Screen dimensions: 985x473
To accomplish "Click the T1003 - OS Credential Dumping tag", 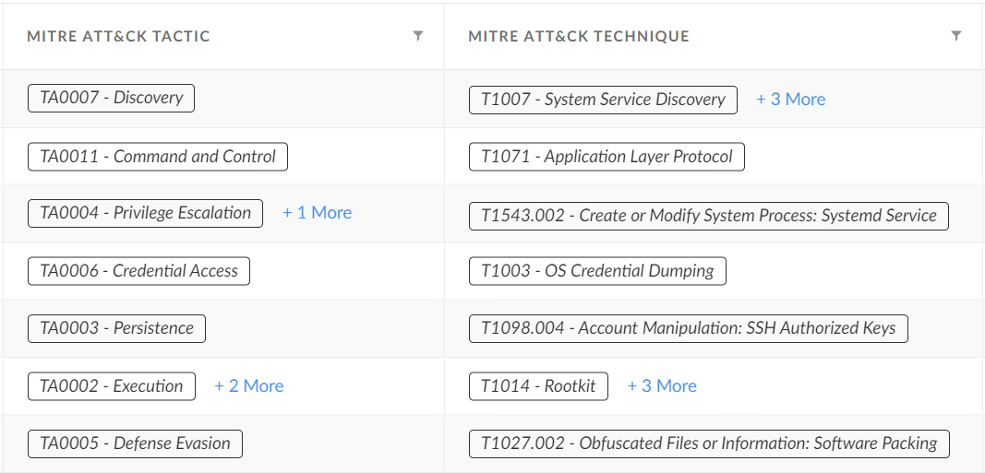I will (597, 271).
